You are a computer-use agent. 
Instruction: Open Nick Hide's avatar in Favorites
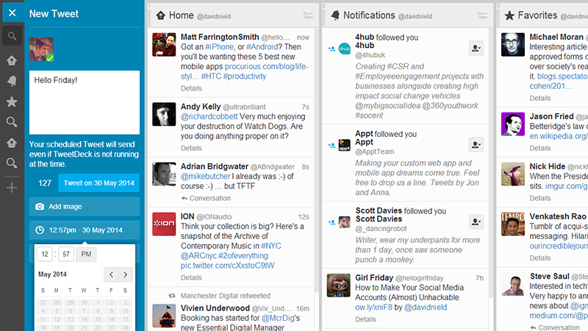(x=512, y=174)
